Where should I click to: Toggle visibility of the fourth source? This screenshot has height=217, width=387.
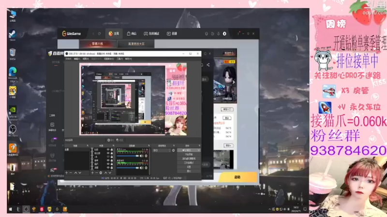click(x=108, y=160)
